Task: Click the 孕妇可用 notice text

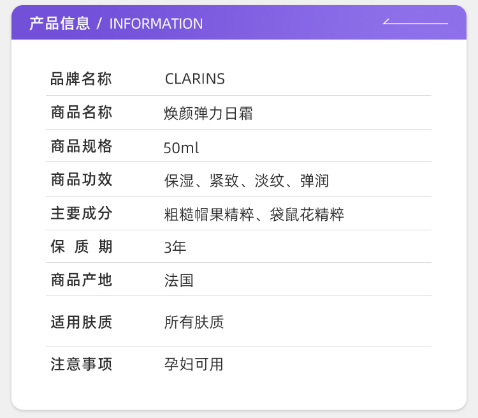Action: [194, 364]
